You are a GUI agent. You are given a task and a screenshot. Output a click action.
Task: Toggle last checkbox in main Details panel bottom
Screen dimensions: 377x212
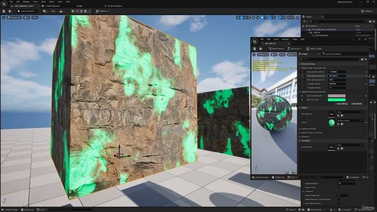coord(339,203)
